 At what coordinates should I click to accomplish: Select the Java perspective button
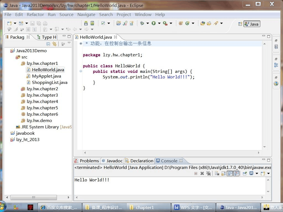click(252, 24)
